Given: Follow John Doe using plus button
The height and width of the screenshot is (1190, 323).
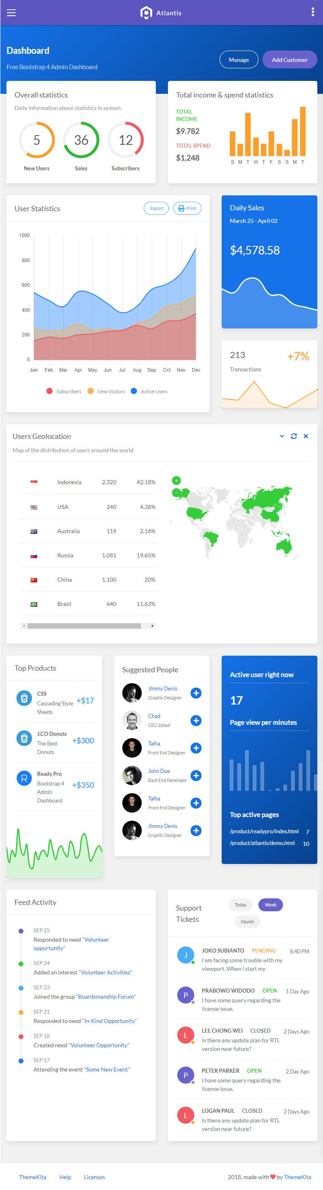Looking at the screenshot, I should coord(196,776).
